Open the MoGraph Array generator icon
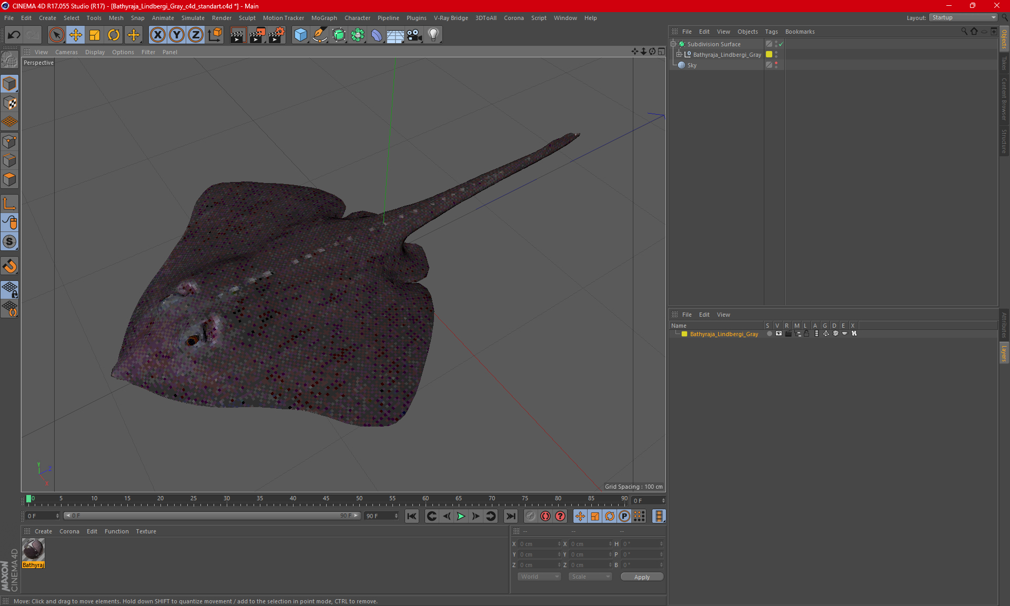The image size is (1010, 606). 358,35
